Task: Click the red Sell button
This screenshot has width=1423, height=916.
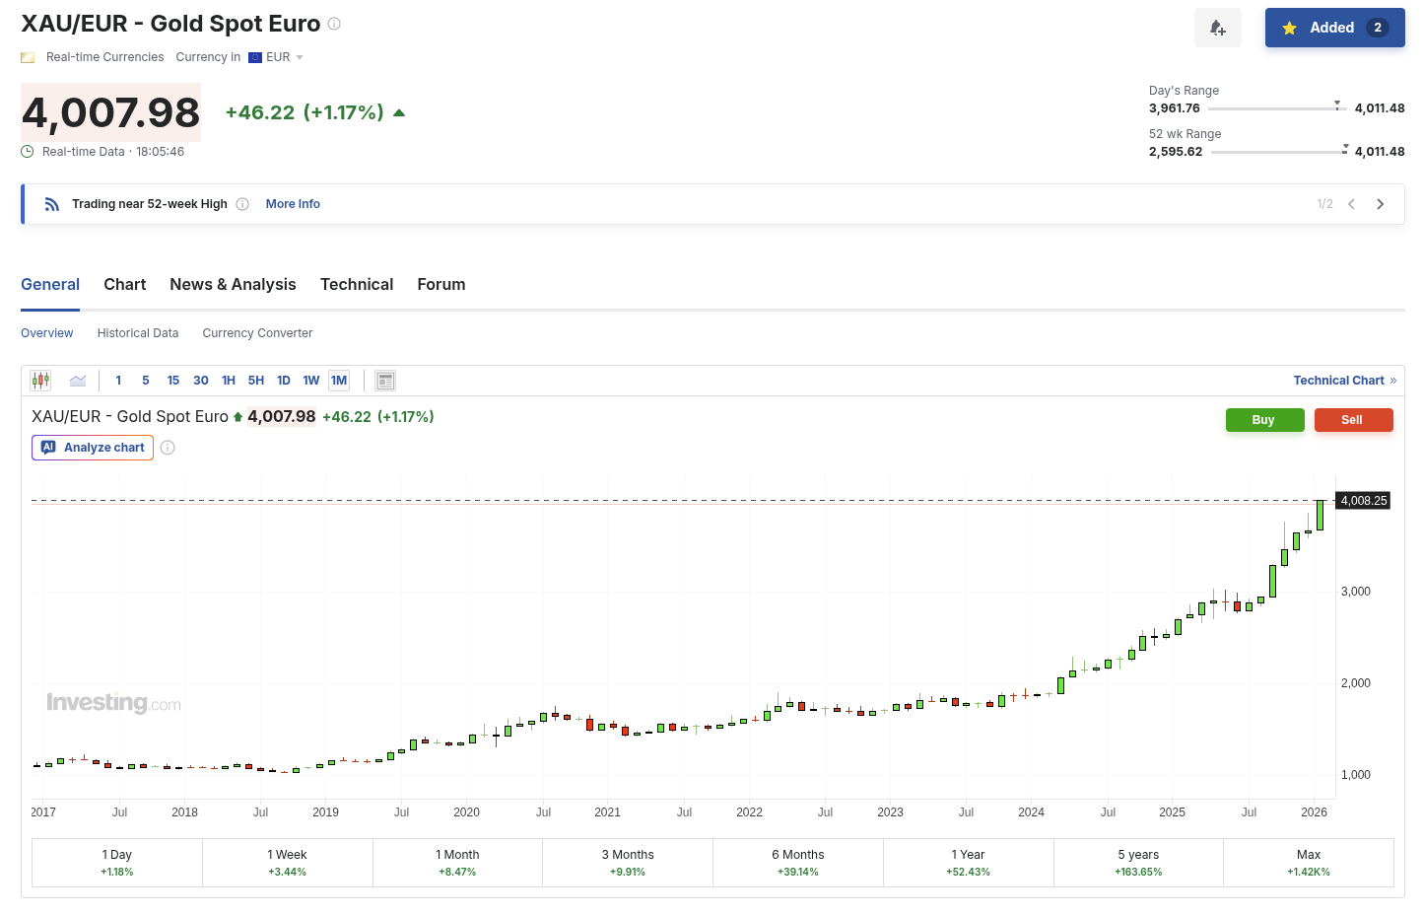Action: click(x=1352, y=420)
